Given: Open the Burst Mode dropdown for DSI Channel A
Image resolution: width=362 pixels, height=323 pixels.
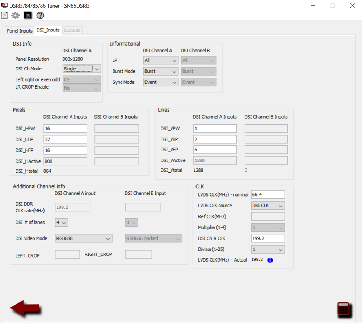Looking at the screenshot, I should click(x=160, y=71).
